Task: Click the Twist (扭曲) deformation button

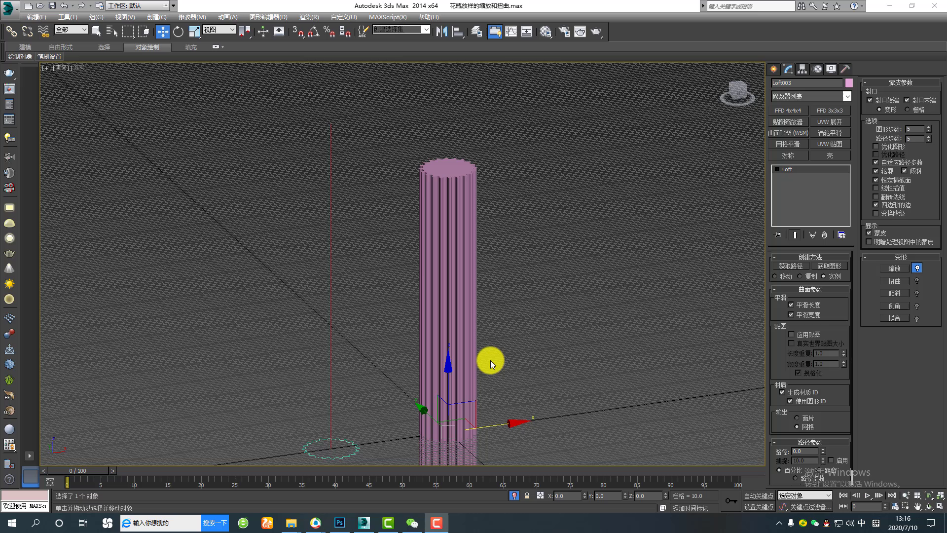Action: click(894, 281)
